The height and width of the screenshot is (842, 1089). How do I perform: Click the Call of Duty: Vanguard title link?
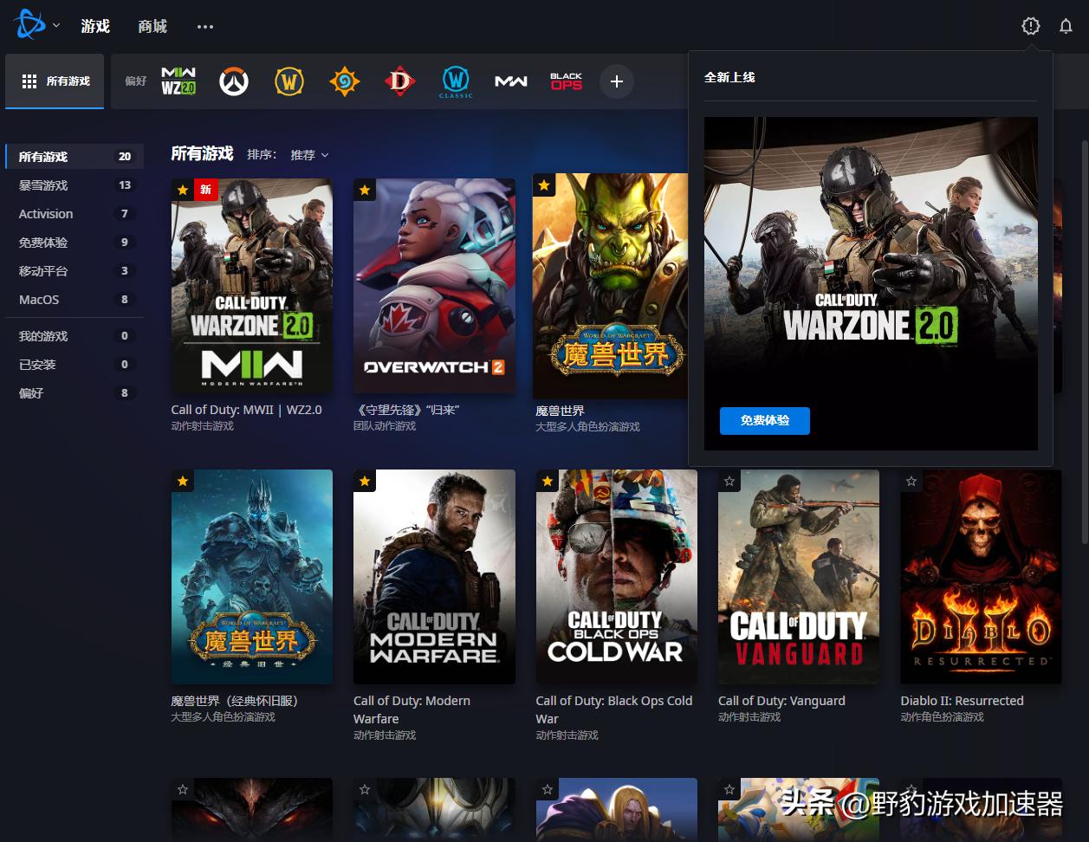coord(781,701)
